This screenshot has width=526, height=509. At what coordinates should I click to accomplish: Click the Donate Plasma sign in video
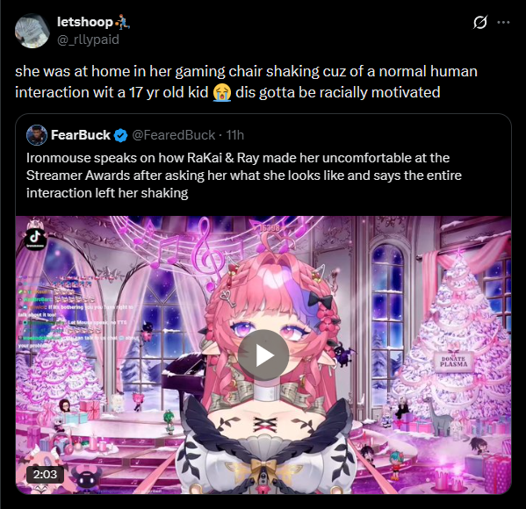[453, 362]
